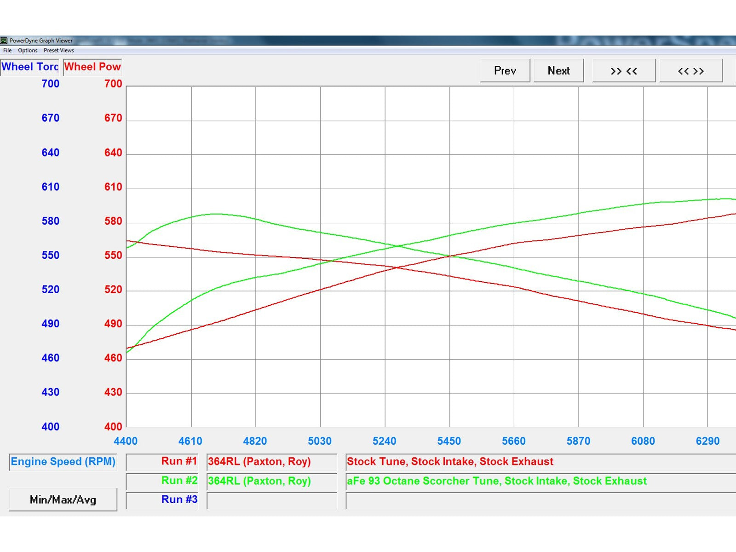Select the green Run #2 label
This screenshot has width=736, height=552.
pyautogui.click(x=178, y=481)
